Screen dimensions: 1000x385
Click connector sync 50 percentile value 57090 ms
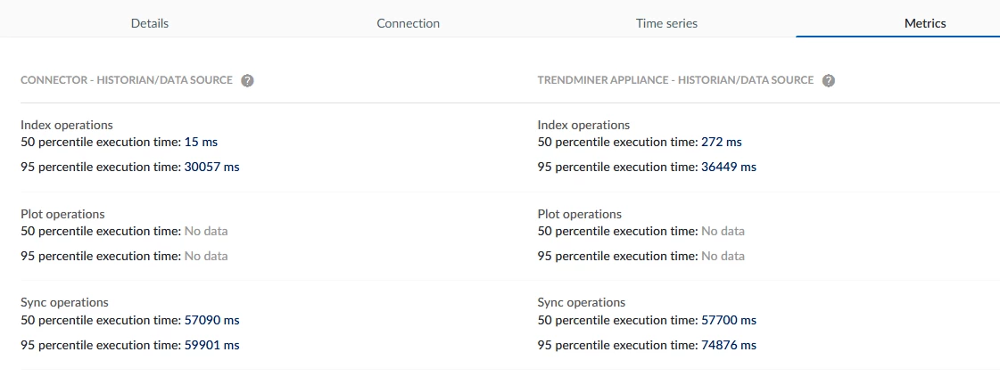[x=211, y=320]
